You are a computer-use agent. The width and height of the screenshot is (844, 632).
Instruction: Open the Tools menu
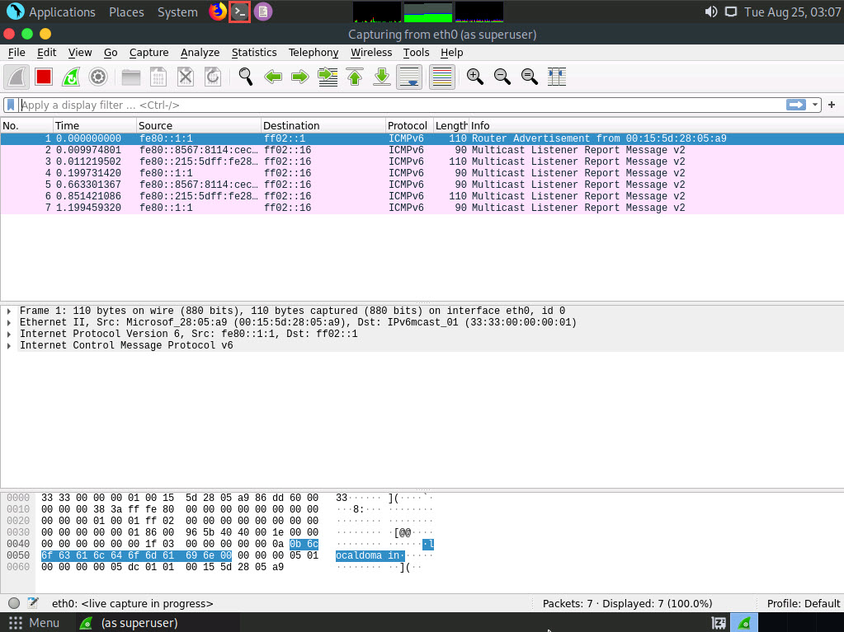pyautogui.click(x=416, y=52)
